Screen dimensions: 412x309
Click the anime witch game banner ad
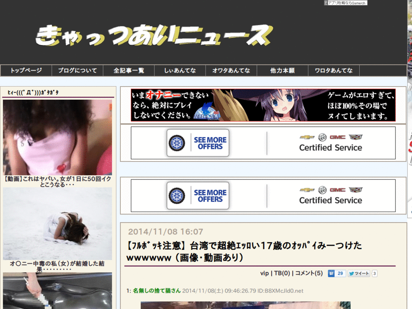click(x=263, y=105)
